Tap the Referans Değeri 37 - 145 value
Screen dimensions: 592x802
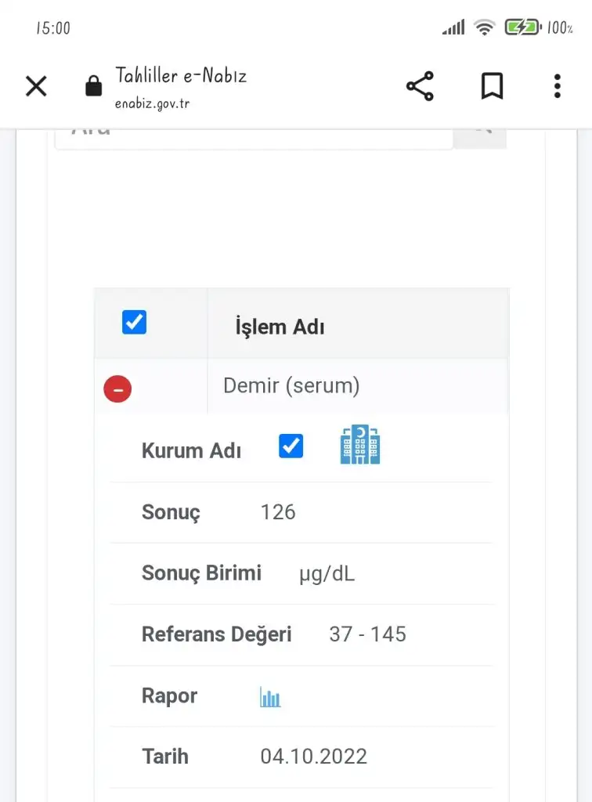367,634
